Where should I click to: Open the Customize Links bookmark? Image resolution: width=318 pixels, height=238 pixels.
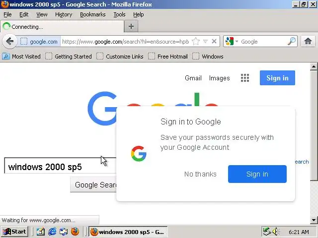coord(120,57)
